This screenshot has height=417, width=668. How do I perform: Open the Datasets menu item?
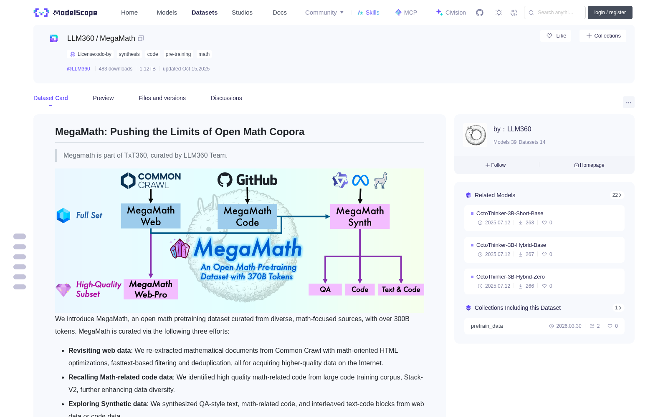[205, 13]
